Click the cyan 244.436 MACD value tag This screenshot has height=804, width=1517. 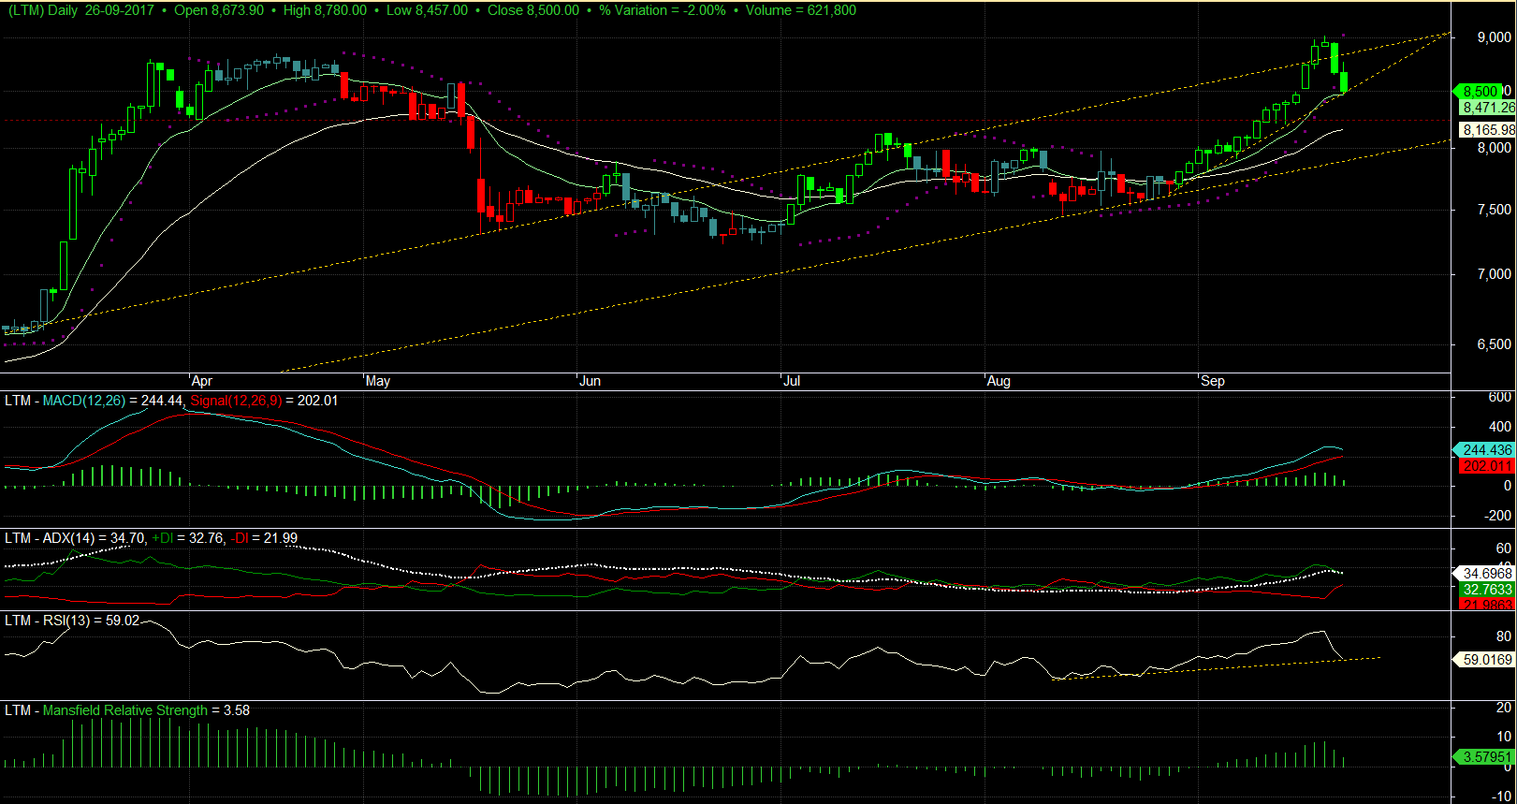(x=1486, y=450)
